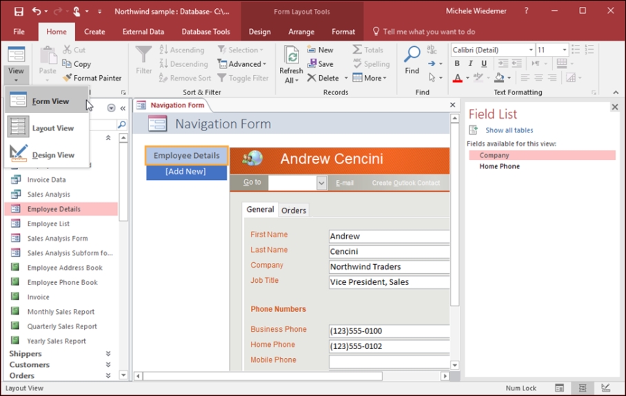Open Sales Analysis query in navigation pane

pyautogui.click(x=49, y=194)
